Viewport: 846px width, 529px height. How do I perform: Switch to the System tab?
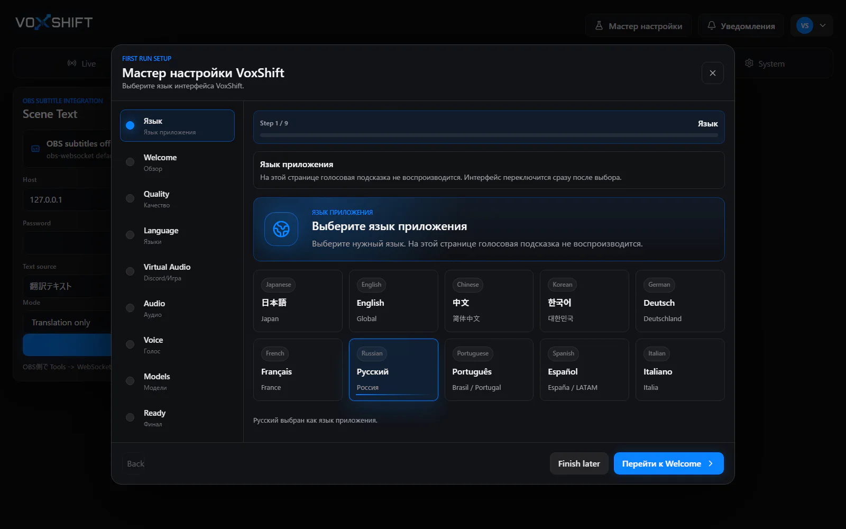[765, 63]
